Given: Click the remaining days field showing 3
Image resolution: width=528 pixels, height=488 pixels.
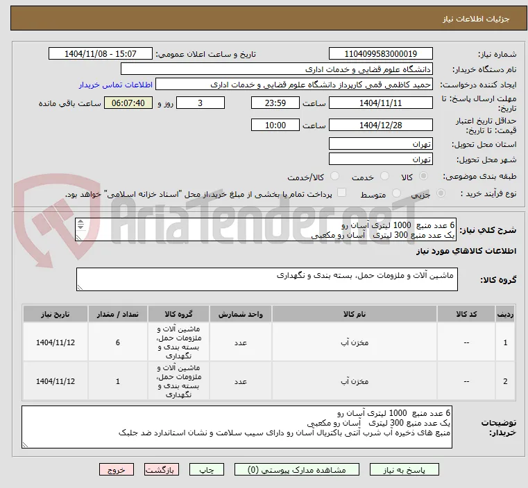Looking at the screenshot, I should pyautogui.click(x=201, y=103).
